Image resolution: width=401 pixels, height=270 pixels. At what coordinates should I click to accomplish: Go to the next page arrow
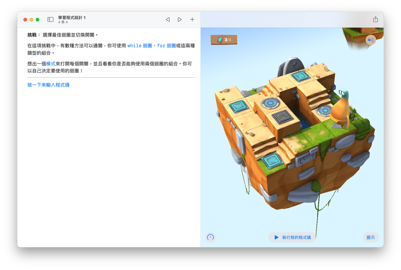(x=179, y=20)
